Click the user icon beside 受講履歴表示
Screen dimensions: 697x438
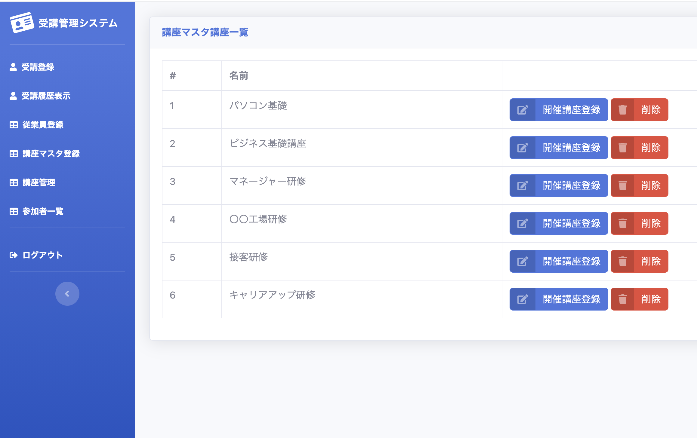(13, 96)
